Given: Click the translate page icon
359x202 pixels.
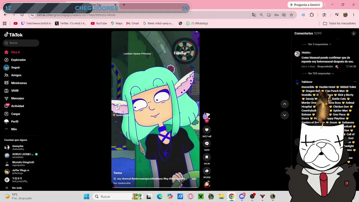Looking at the screenshot, I should (x=254, y=15).
